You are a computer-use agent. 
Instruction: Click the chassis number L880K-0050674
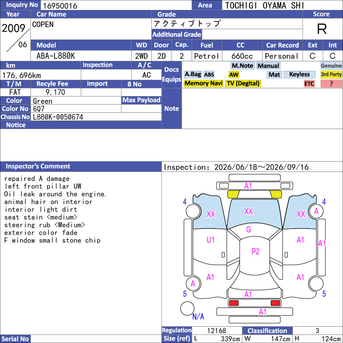[58, 117]
